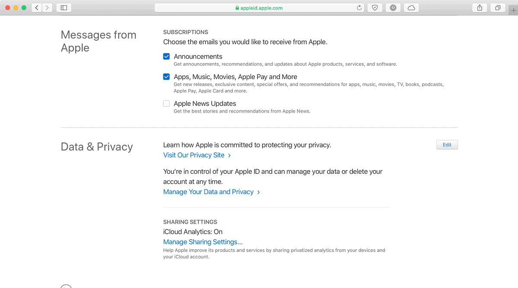
Task: Edit the Data & Privacy section
Action: pyautogui.click(x=447, y=145)
